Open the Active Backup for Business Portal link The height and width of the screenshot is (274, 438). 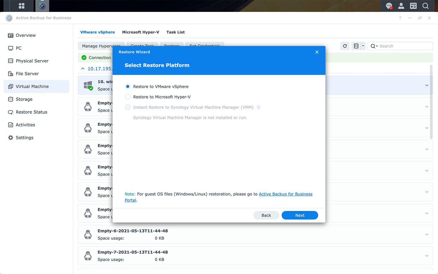click(x=285, y=194)
